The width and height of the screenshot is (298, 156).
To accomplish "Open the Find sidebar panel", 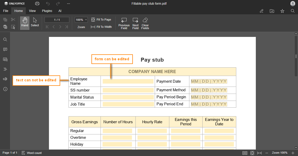I will pos(5,40).
